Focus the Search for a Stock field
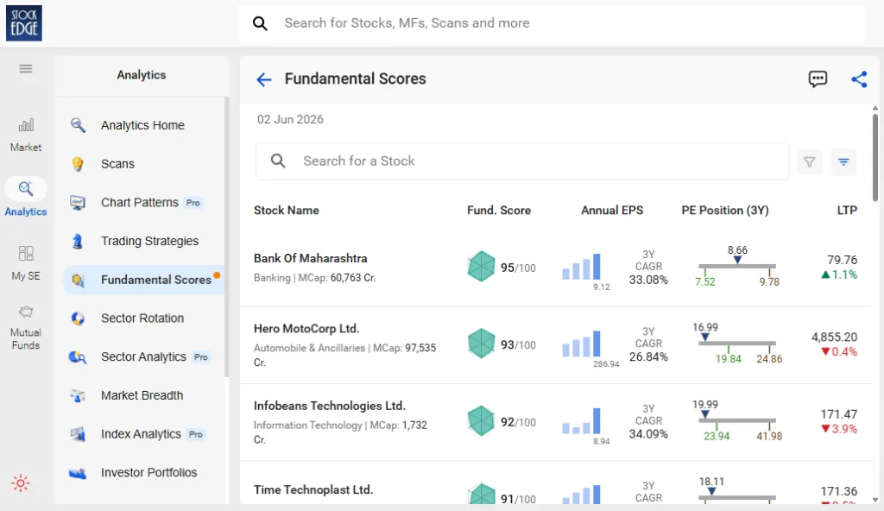This screenshot has width=884, height=511. tap(522, 161)
